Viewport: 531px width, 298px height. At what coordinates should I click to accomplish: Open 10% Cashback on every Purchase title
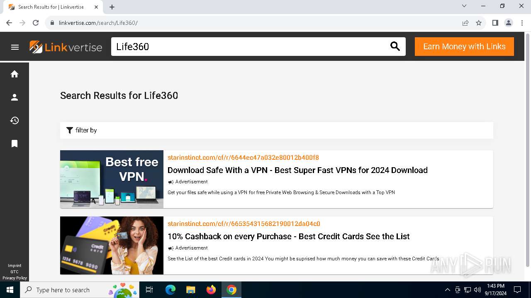click(289, 236)
